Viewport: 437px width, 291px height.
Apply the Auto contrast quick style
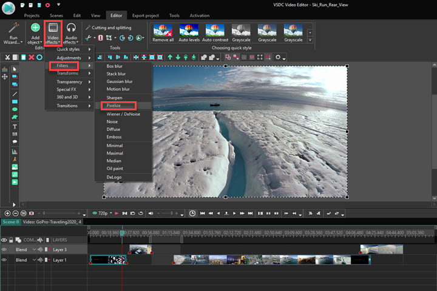215,33
